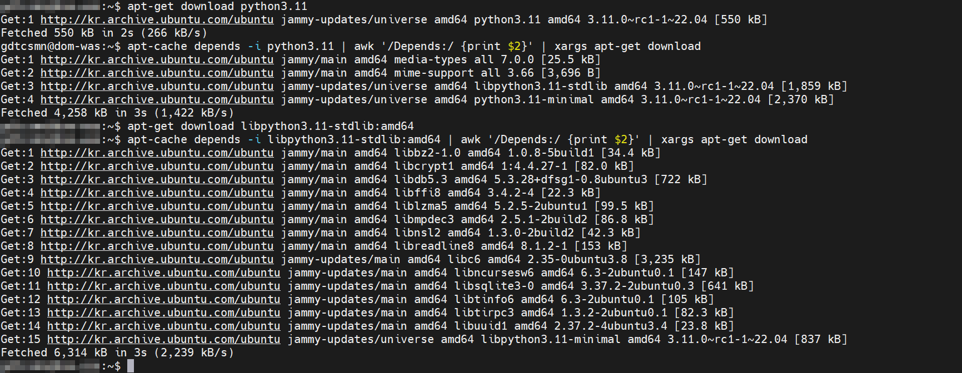Open the archive link in the libffi8 line
This screenshot has width=962, height=373.
pyautogui.click(x=157, y=193)
